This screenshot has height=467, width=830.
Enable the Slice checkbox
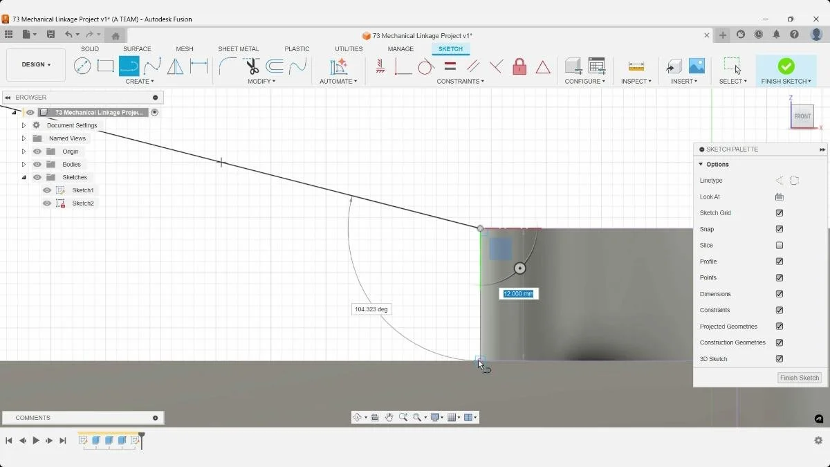[780, 246]
